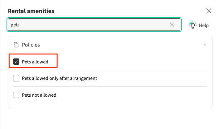
Task: Click the checkmark in Pets allowed box
Action: (x=16, y=62)
